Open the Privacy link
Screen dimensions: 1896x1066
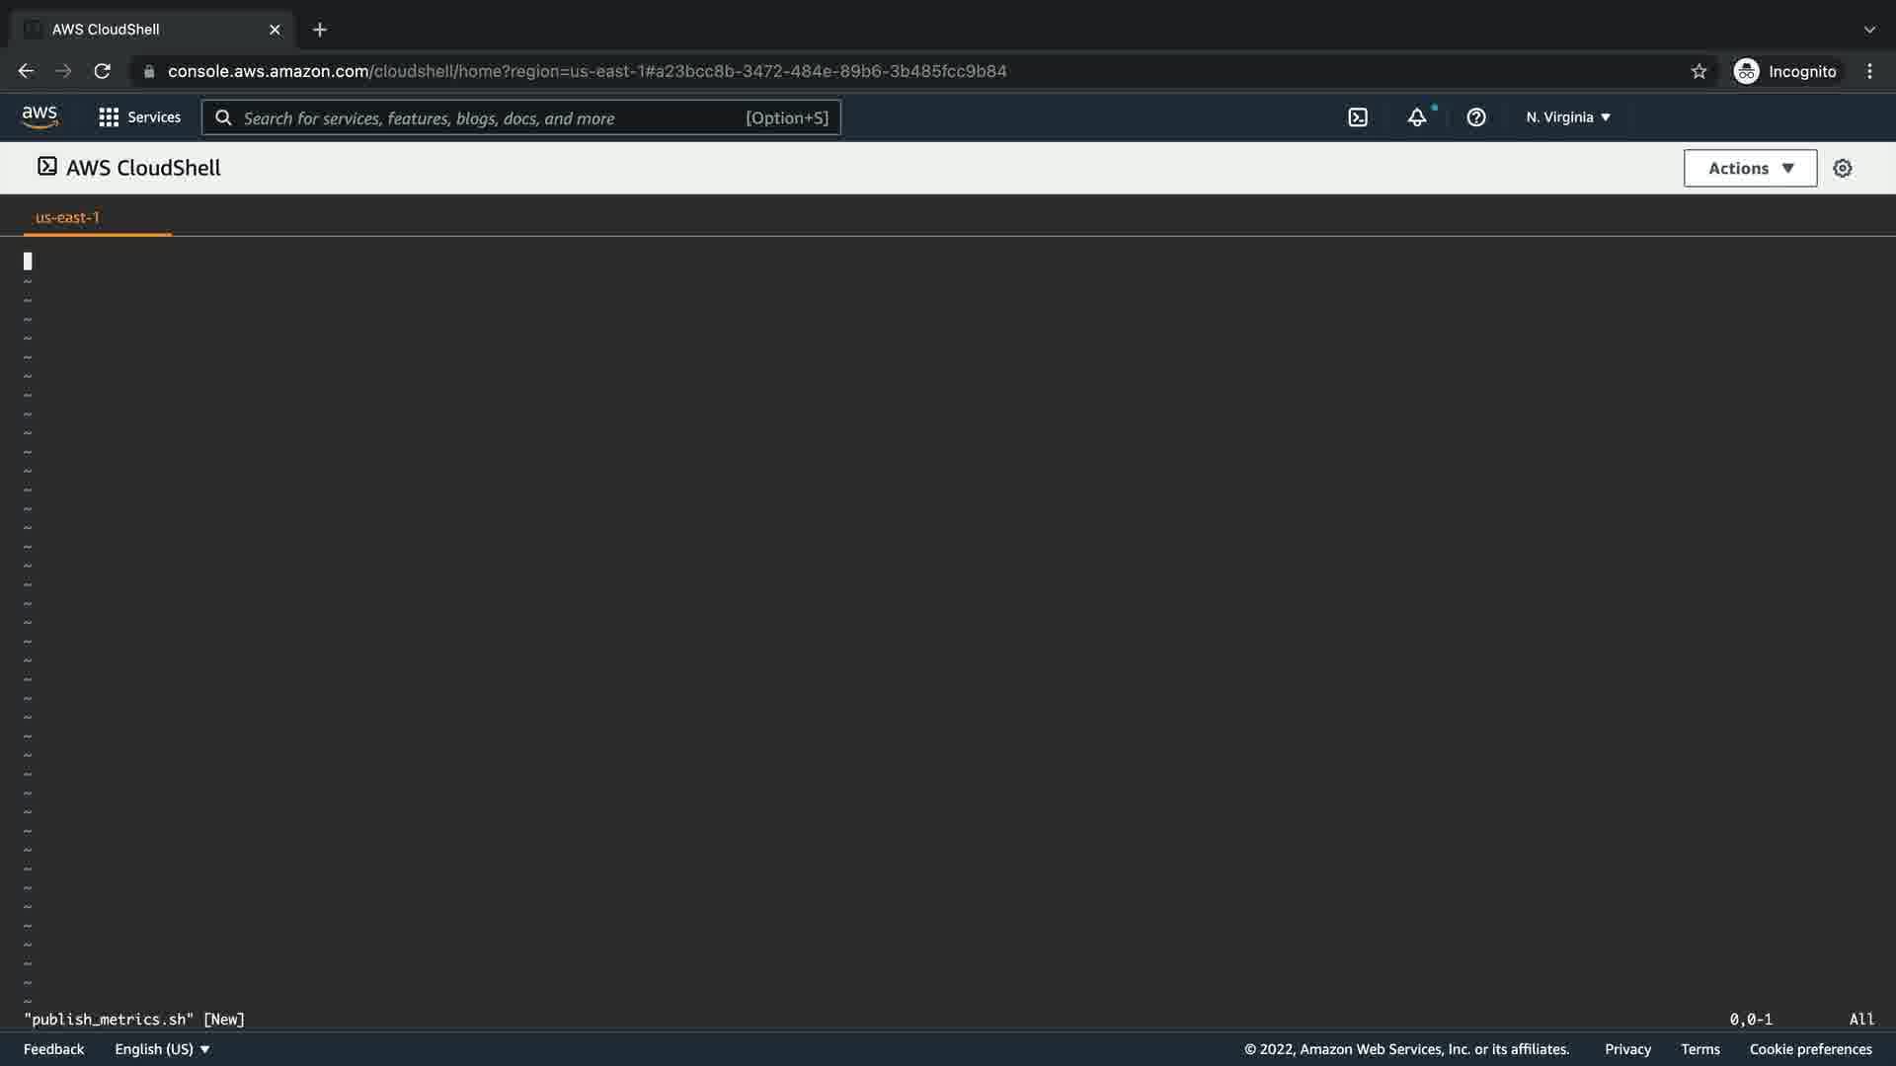(1627, 1049)
